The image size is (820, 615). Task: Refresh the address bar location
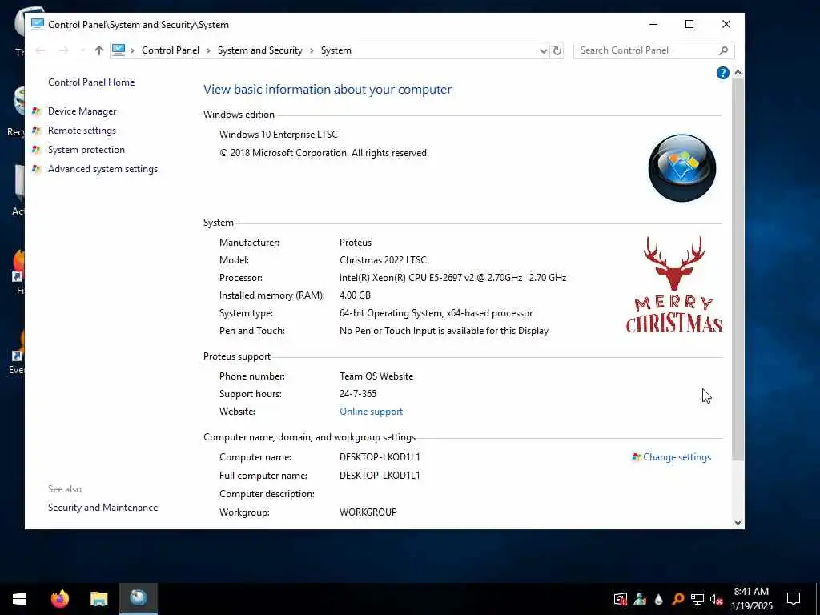(557, 50)
